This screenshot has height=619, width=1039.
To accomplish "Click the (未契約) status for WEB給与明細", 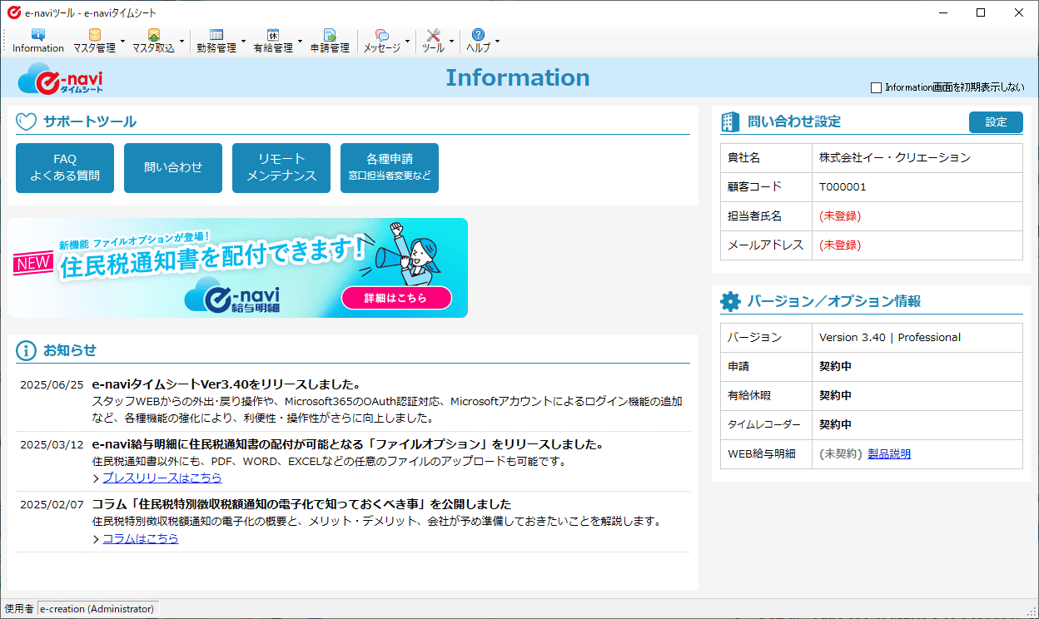I will (840, 454).
